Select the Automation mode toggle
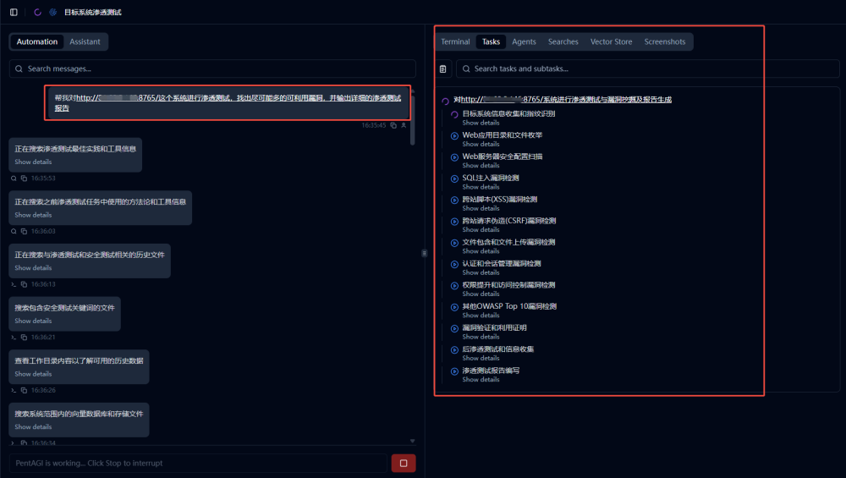Viewport: 846px width, 478px height. tap(37, 41)
